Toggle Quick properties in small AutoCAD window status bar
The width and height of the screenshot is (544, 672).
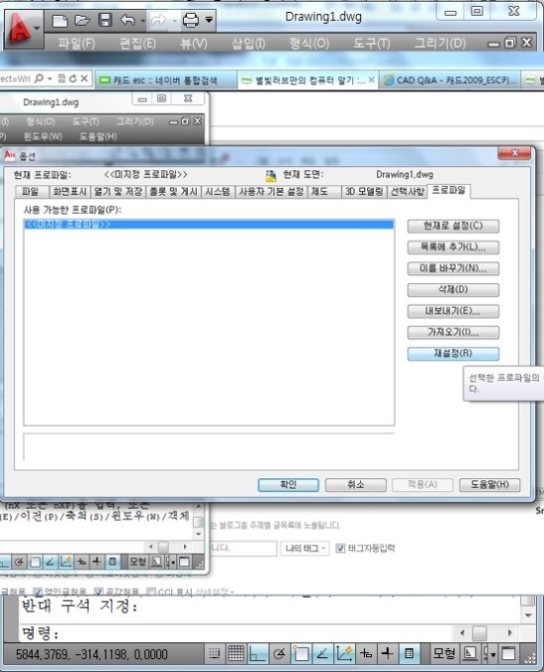112,561
